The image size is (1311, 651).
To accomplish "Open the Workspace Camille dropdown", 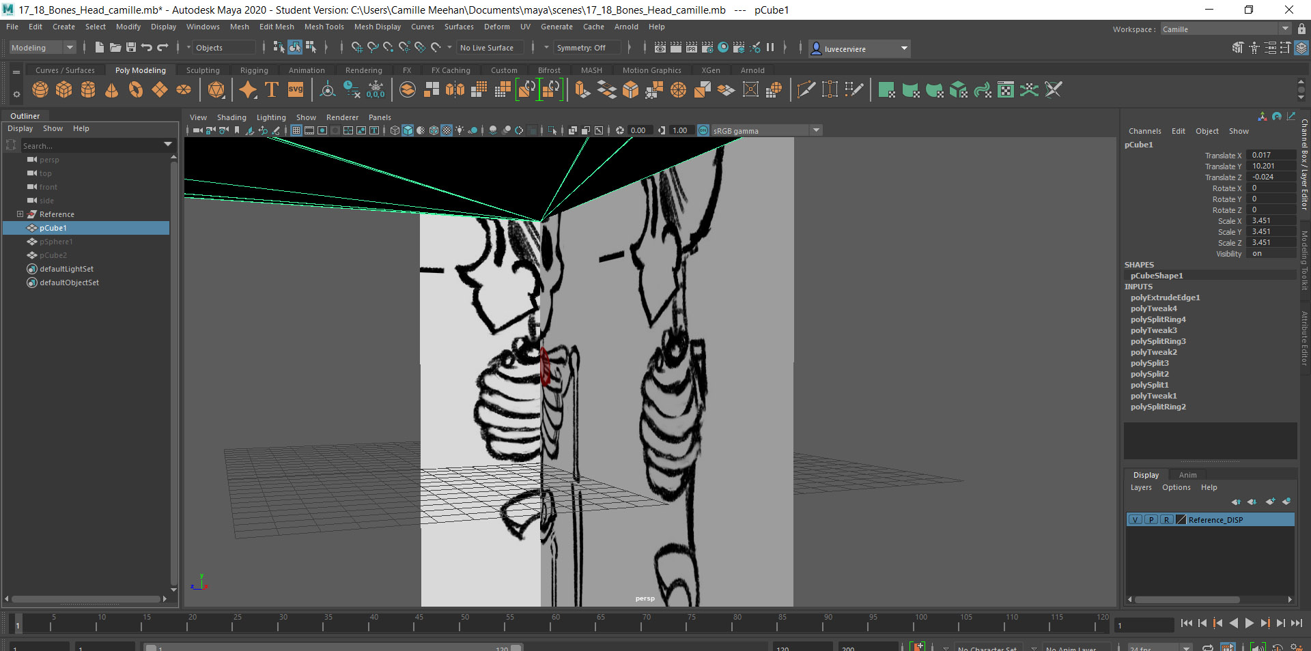I will tap(1226, 29).
